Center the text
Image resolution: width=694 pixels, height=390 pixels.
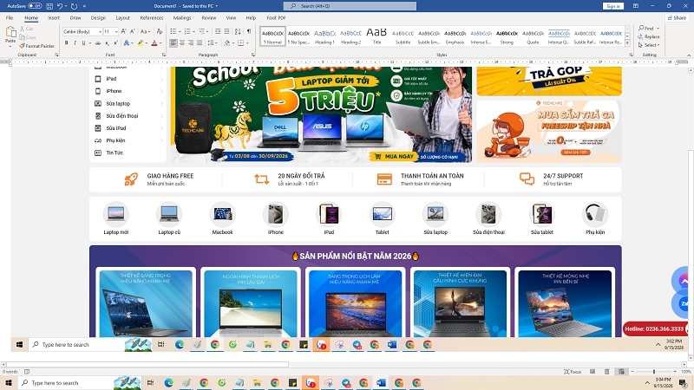[x=182, y=42]
